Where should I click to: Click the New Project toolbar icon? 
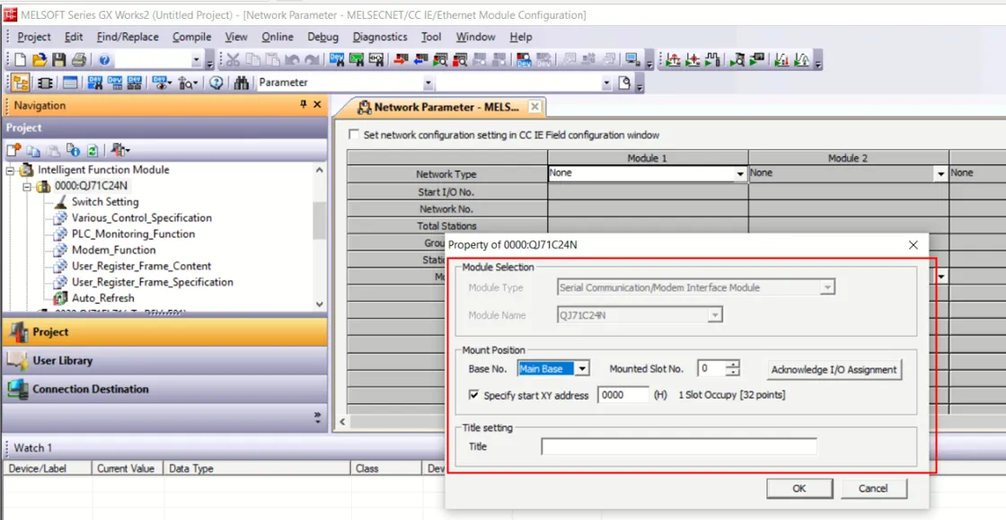coord(20,60)
